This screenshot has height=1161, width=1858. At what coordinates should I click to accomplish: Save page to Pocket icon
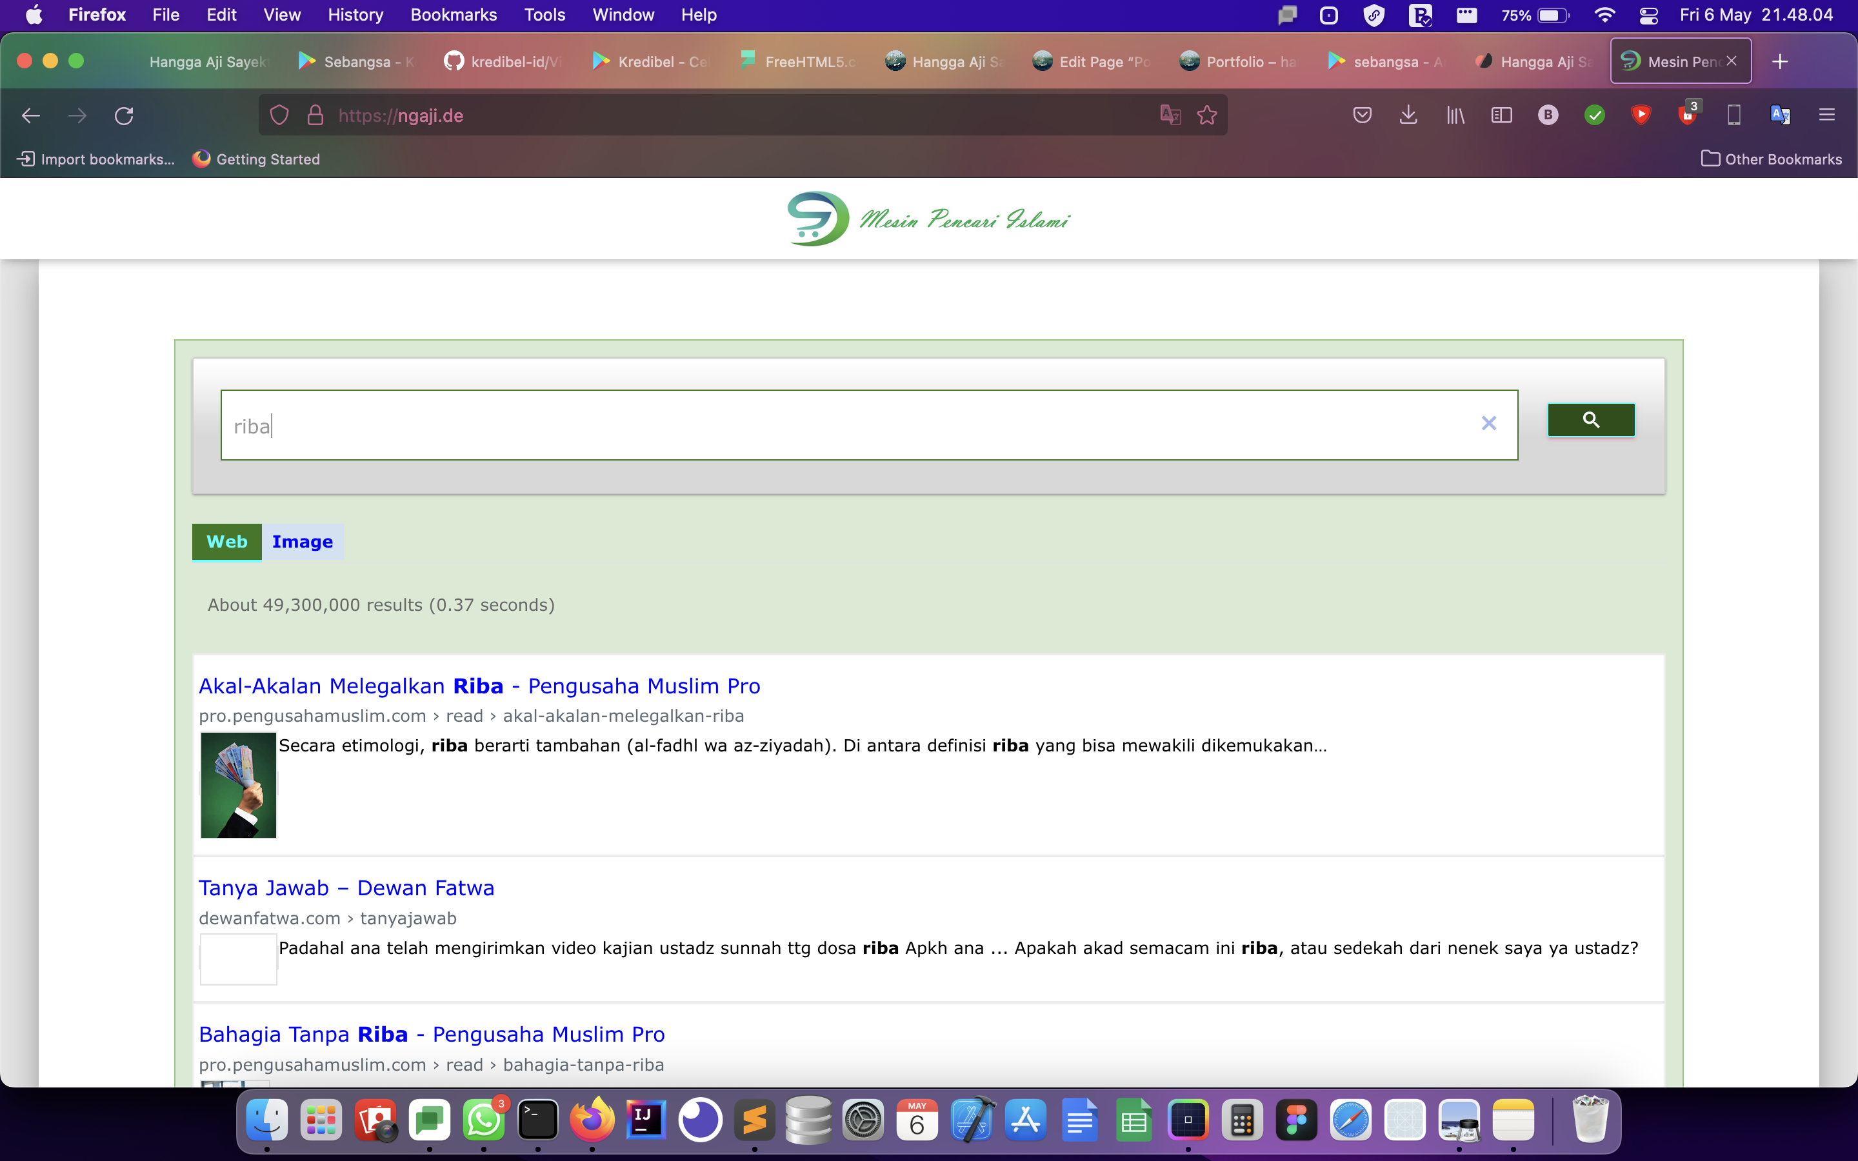click(1362, 115)
